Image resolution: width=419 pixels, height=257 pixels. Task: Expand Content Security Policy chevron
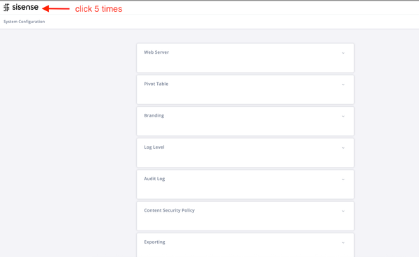click(x=343, y=211)
